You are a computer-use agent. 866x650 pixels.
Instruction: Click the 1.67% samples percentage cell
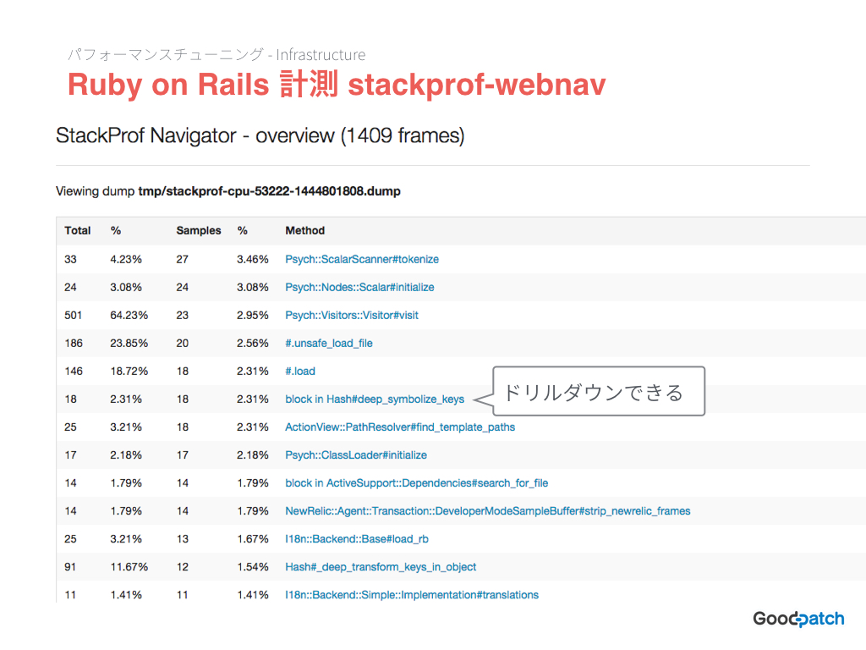[x=252, y=539]
